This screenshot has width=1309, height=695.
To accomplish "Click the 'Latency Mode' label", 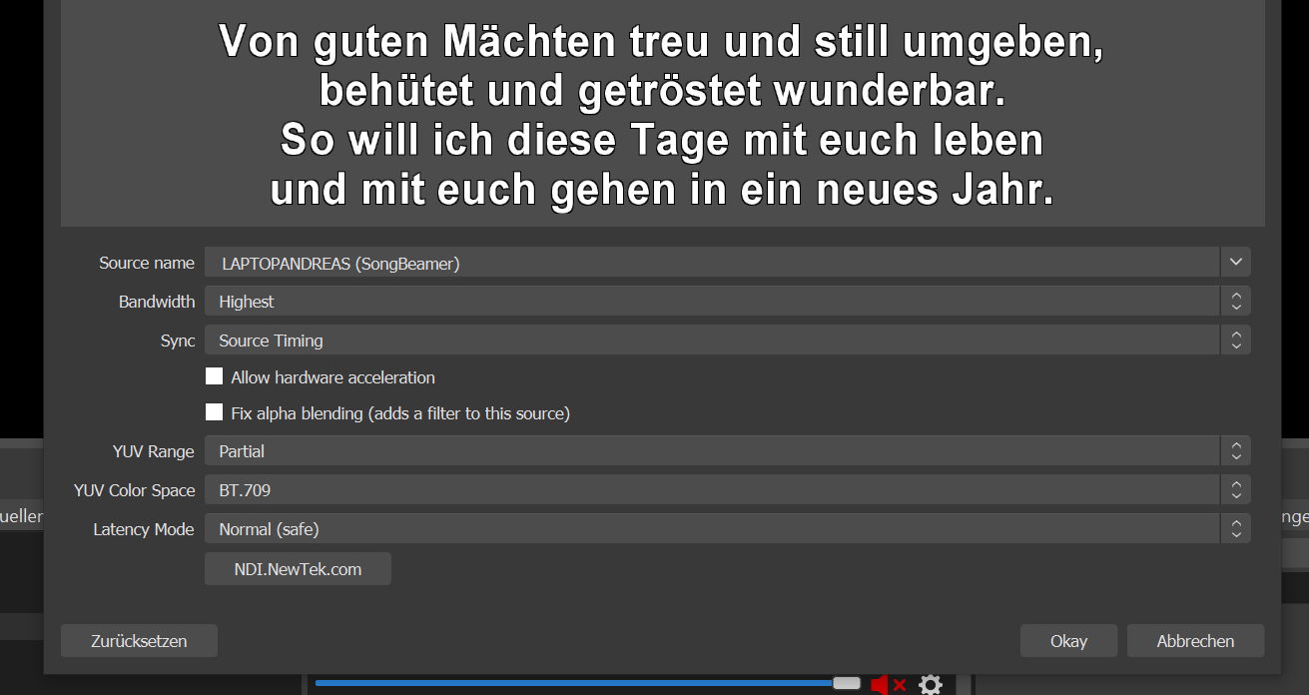I will 144,529.
